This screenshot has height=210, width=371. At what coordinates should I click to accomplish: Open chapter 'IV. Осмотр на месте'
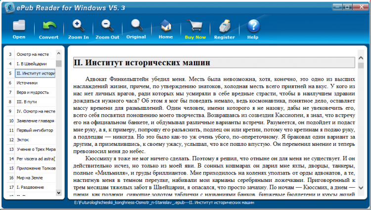36,111
